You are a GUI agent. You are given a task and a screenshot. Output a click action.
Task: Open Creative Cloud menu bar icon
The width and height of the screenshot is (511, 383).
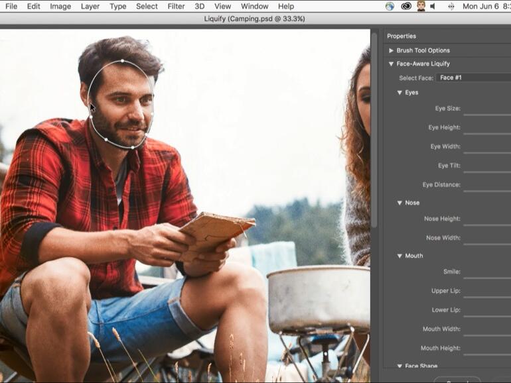(x=405, y=6)
